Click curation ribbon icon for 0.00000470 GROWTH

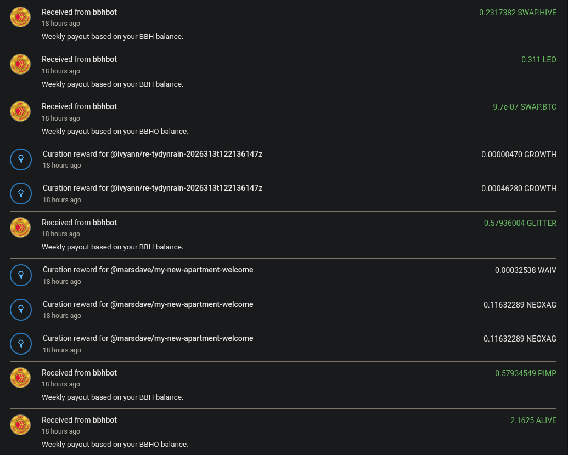[20, 159]
